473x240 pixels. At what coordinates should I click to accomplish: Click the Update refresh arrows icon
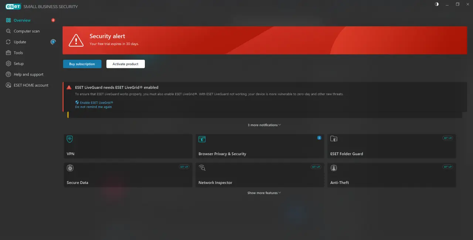[8, 42]
